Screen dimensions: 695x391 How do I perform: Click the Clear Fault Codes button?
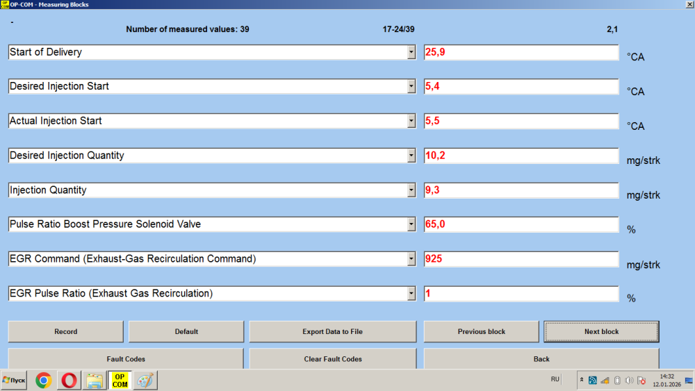[x=332, y=359]
